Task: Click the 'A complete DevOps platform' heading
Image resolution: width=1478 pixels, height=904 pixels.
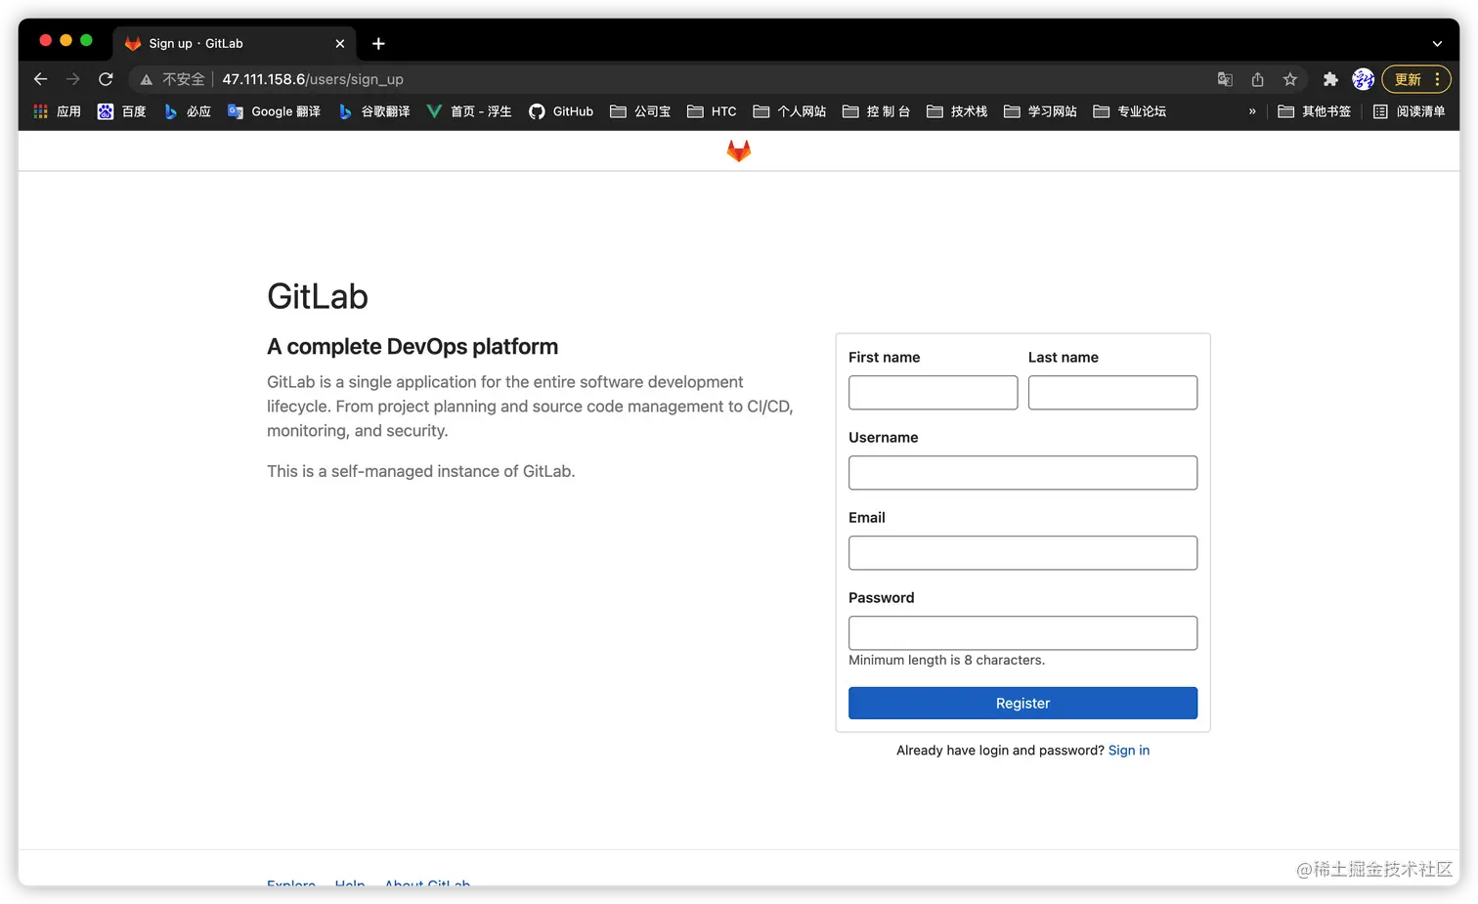Action: (413, 347)
